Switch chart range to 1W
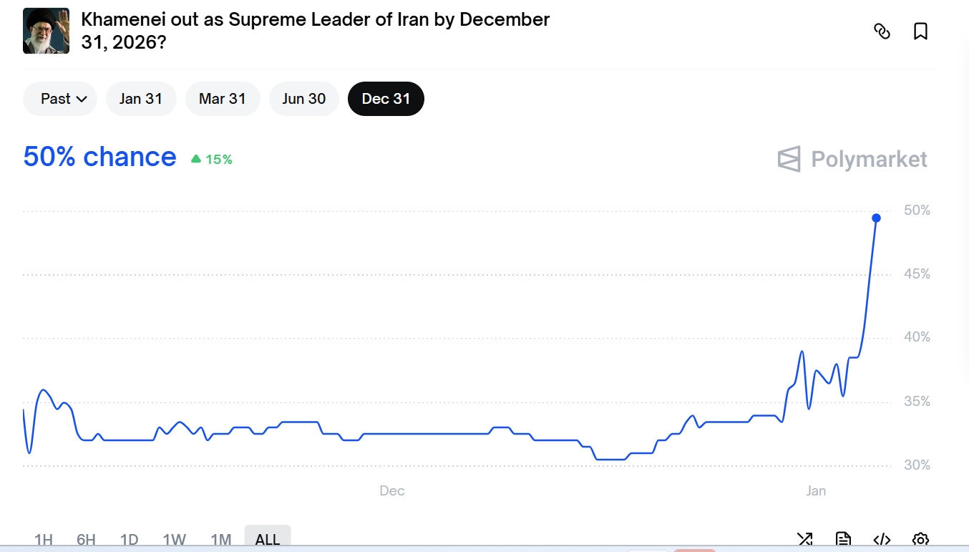Screen dimensions: 969x552 click(174, 539)
